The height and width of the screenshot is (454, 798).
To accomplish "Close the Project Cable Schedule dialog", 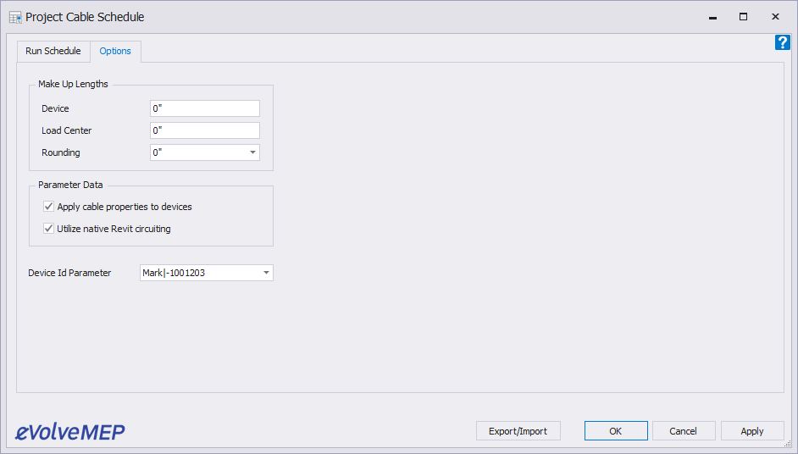I will tap(775, 17).
